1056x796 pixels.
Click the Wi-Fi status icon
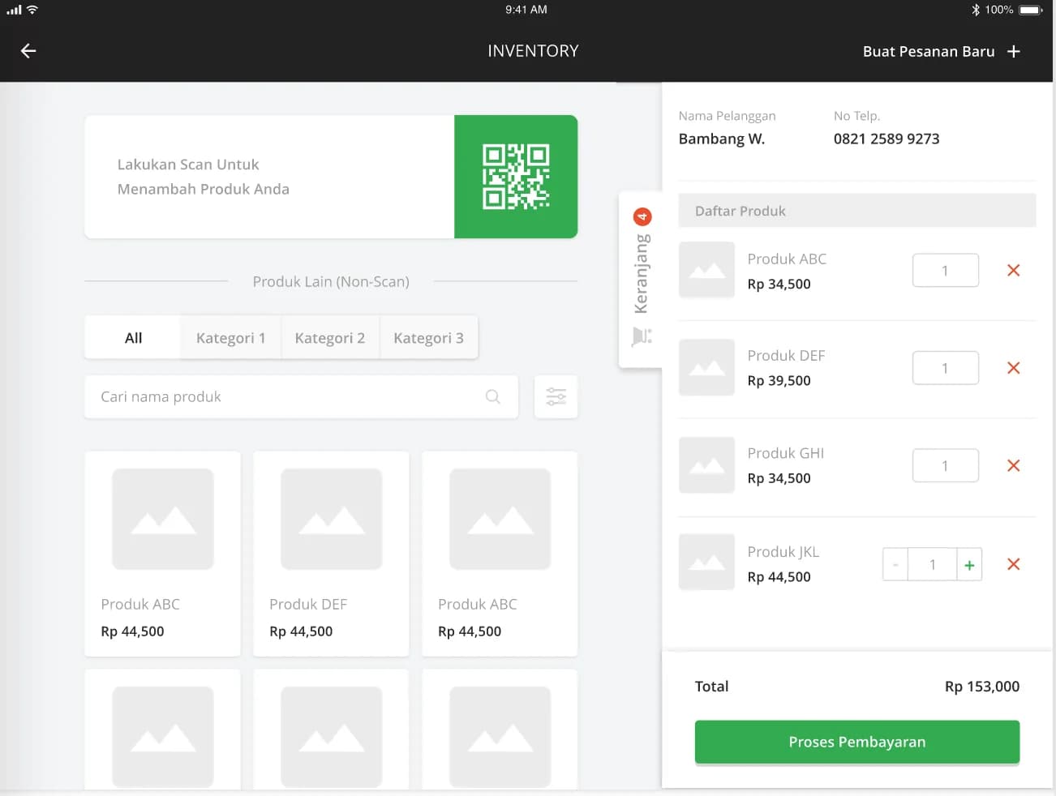pyautogui.click(x=32, y=10)
